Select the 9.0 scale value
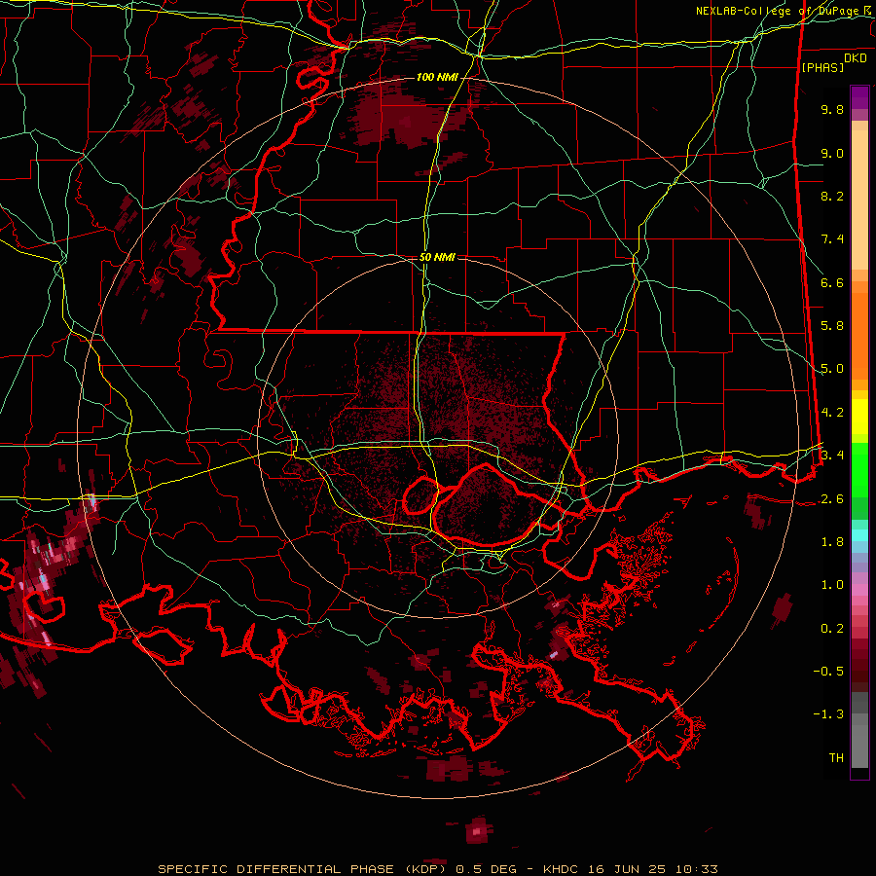This screenshot has width=876, height=876. [832, 153]
